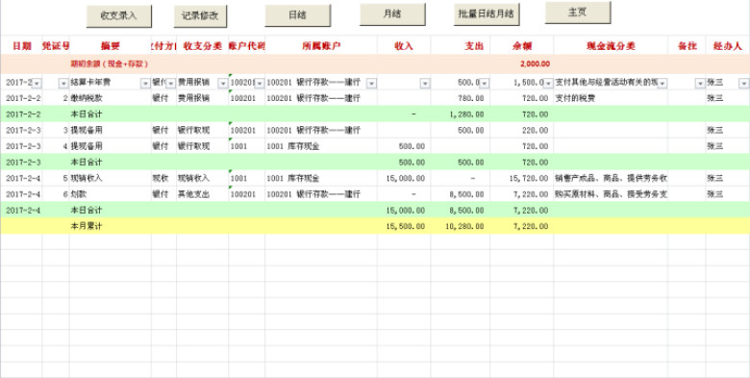750x378 pixels.
Task: Select balance value 15,720.00
Action: point(529,178)
